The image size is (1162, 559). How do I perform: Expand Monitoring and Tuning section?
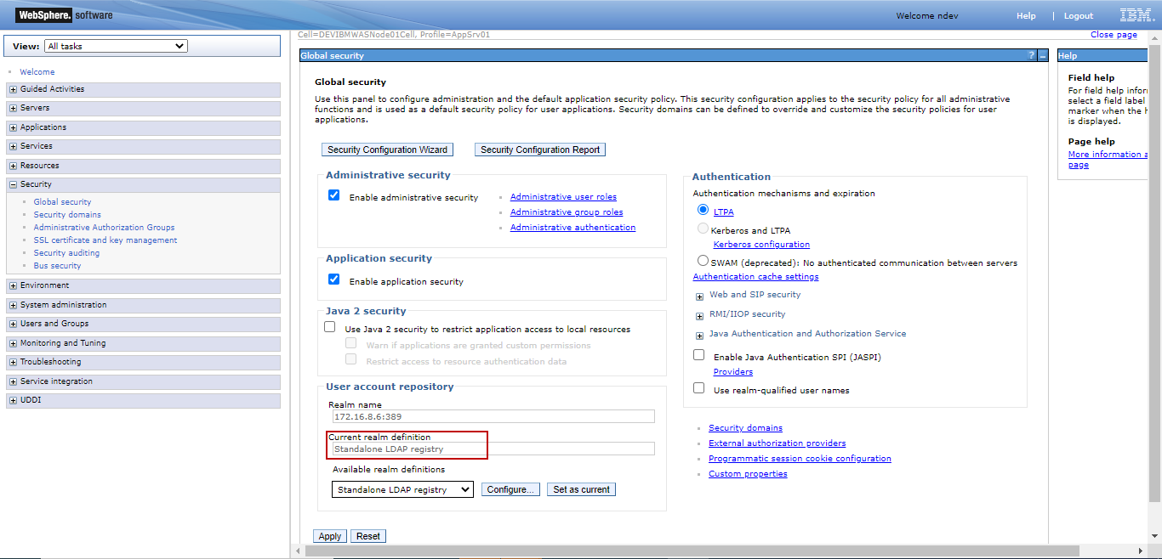(13, 343)
